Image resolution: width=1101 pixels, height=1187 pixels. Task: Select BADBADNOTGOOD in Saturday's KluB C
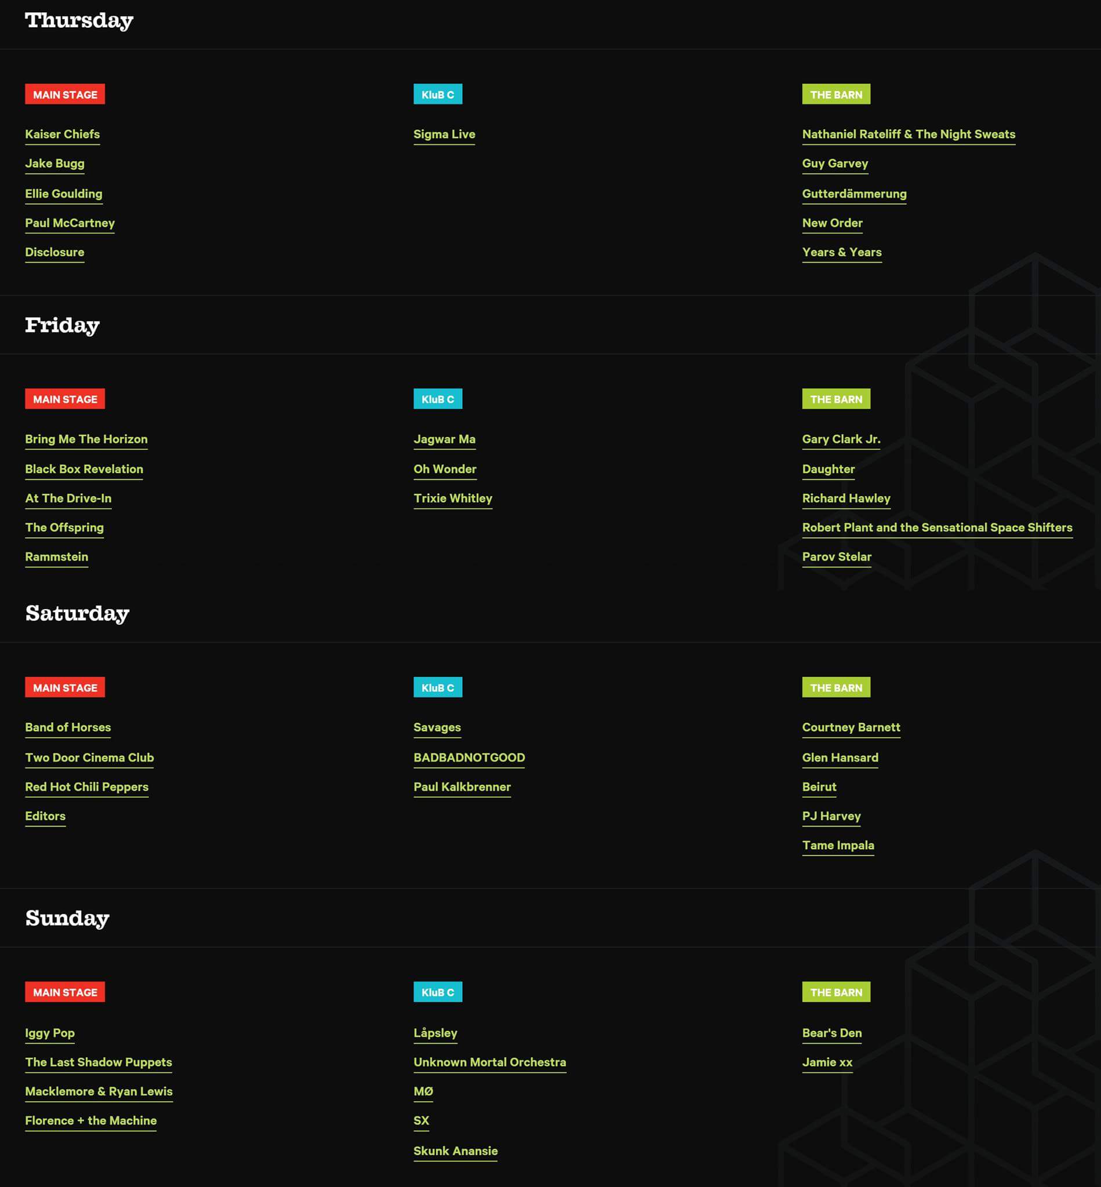pos(470,758)
